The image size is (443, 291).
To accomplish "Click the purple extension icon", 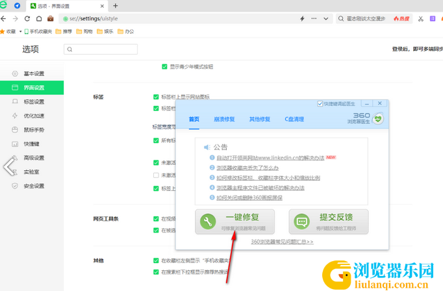I will point(433,19).
